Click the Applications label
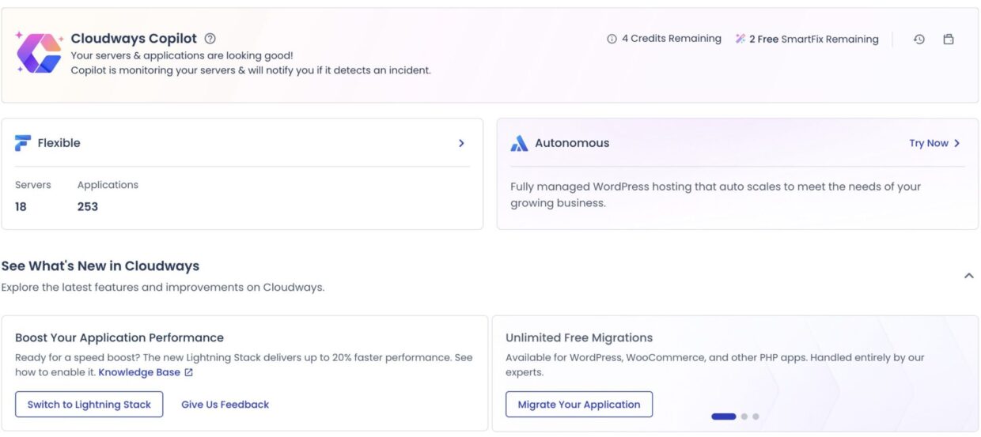The height and width of the screenshot is (437, 981). coord(108,185)
